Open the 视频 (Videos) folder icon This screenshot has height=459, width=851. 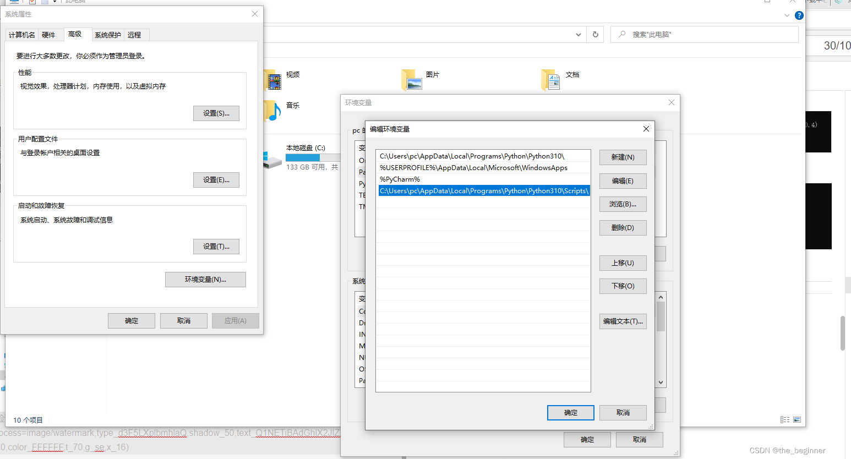[273, 80]
